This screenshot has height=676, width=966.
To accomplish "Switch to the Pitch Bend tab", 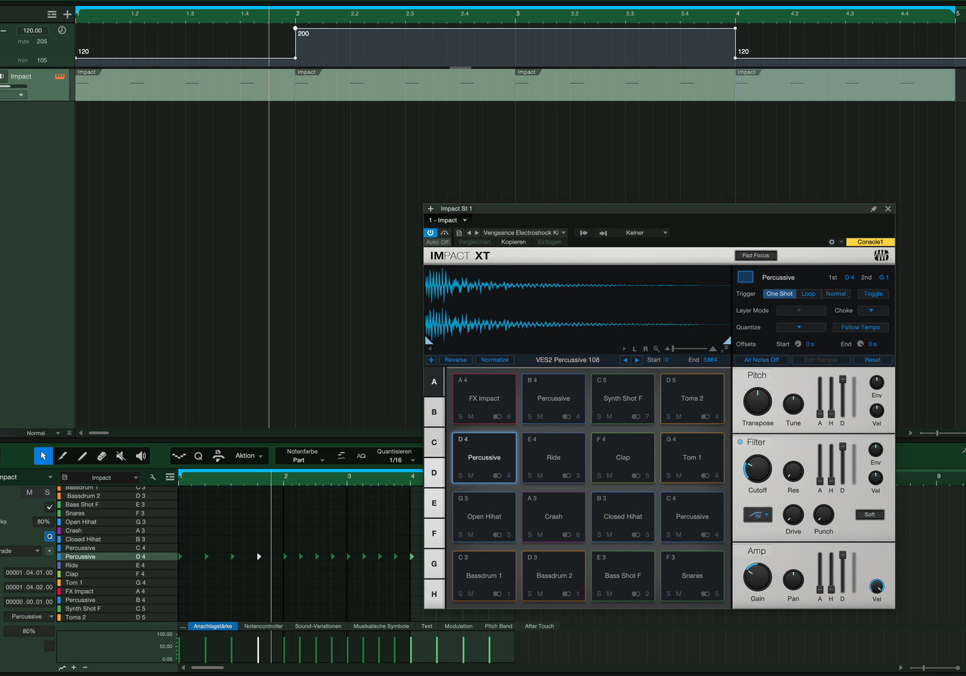I will pos(498,626).
